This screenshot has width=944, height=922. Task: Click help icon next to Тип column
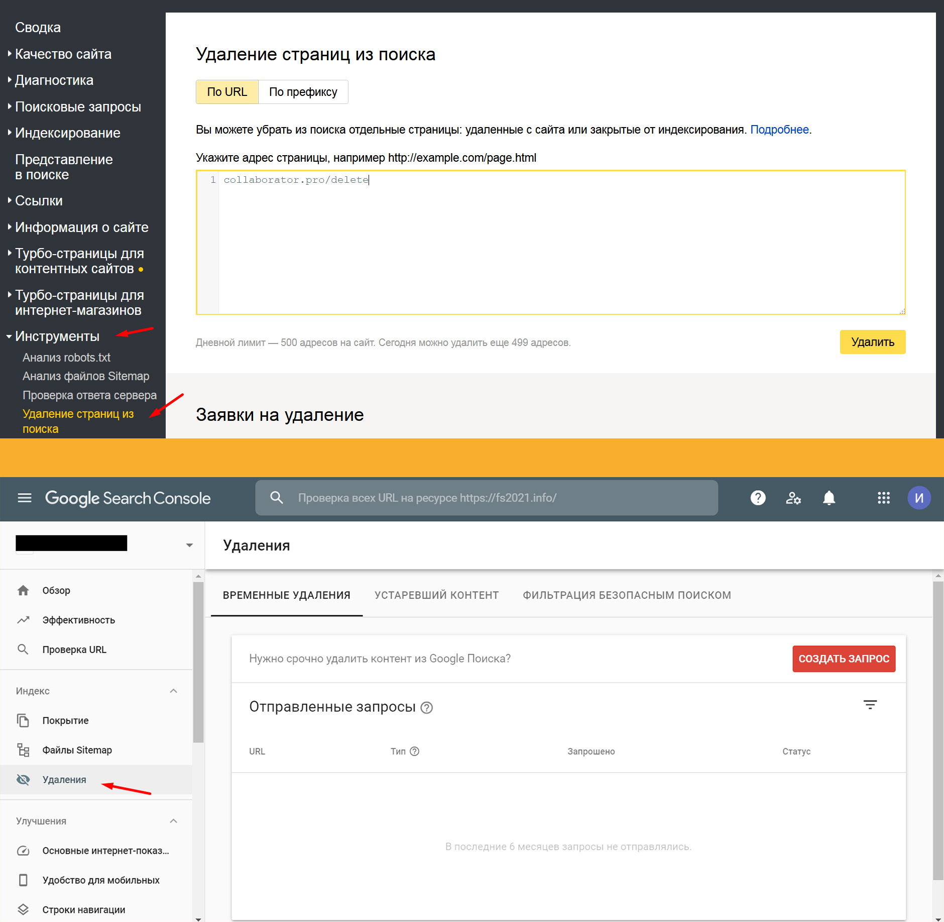click(x=414, y=751)
